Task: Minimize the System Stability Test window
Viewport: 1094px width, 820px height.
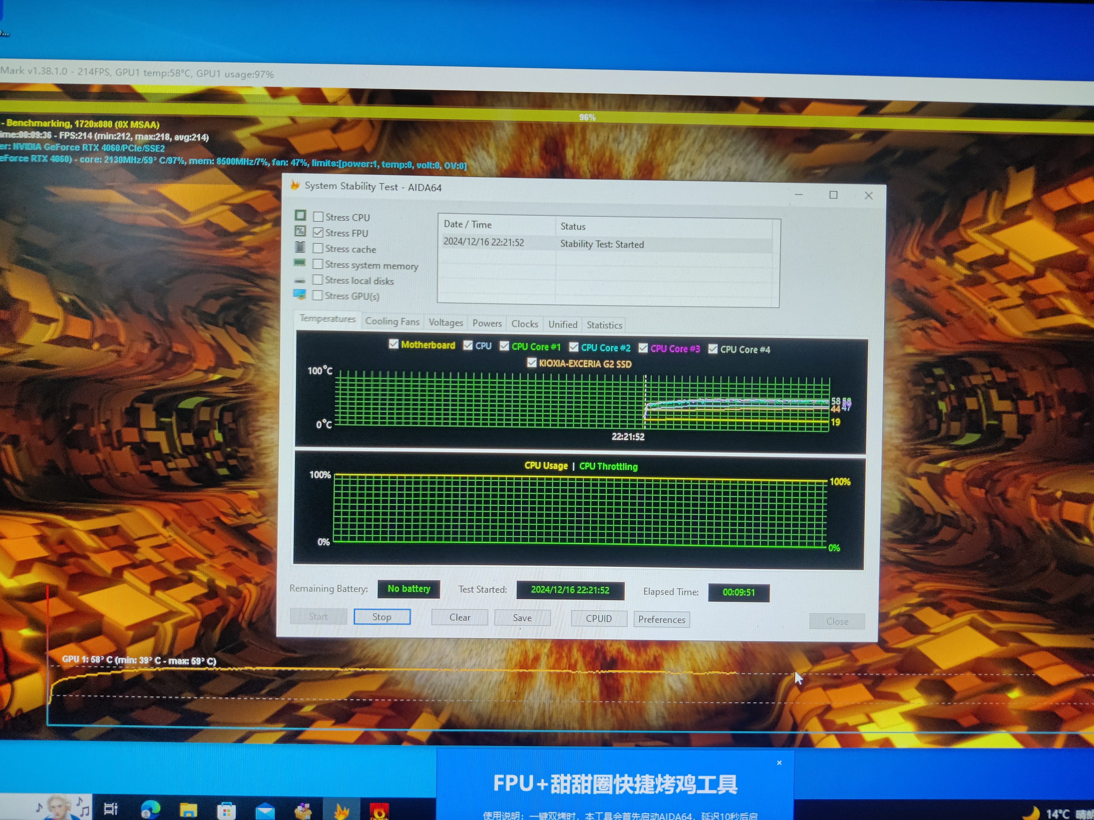Action: [799, 194]
